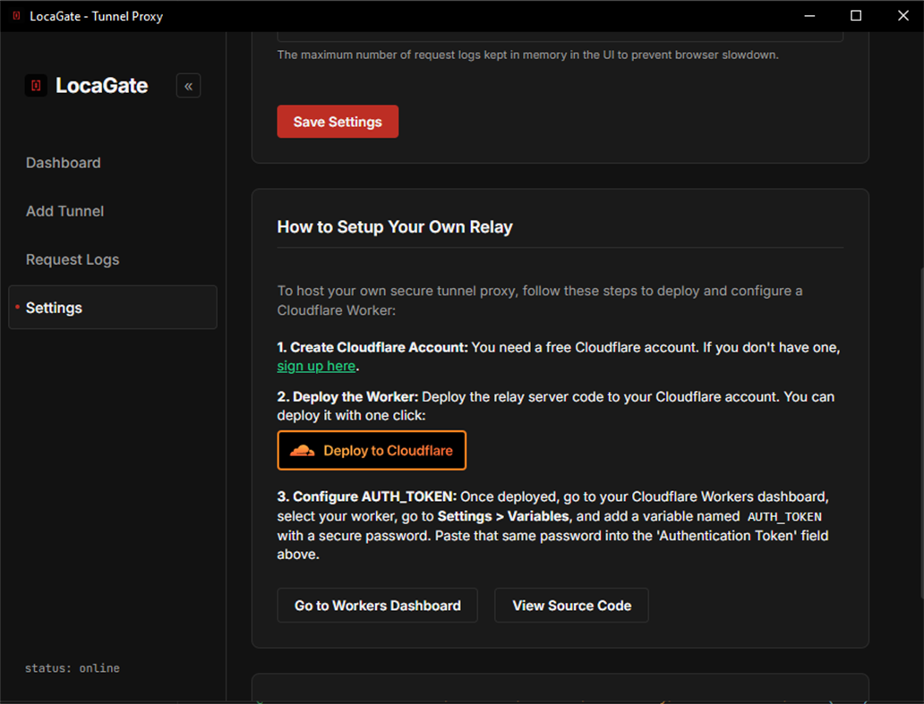Click Go to Workers Dashboard button
This screenshot has height=704, width=924.
(x=377, y=605)
